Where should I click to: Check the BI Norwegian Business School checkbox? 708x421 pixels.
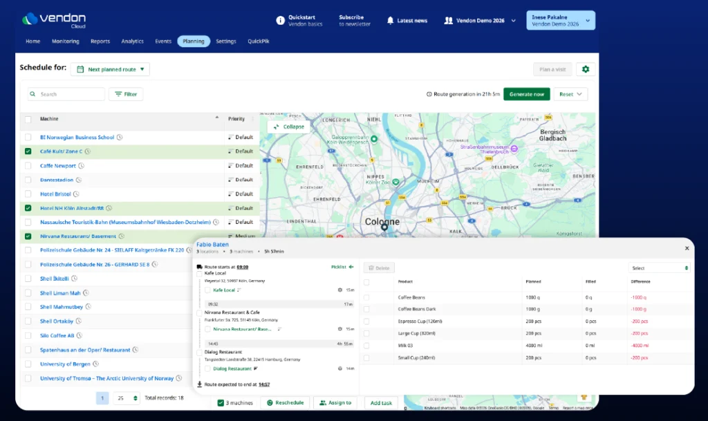click(28, 137)
